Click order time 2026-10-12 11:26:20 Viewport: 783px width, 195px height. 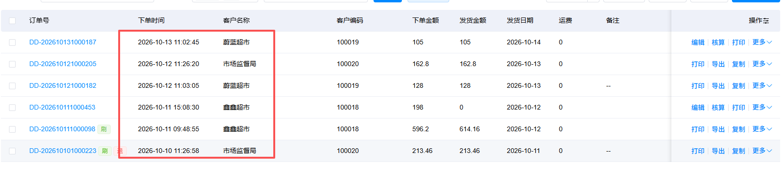coord(168,64)
